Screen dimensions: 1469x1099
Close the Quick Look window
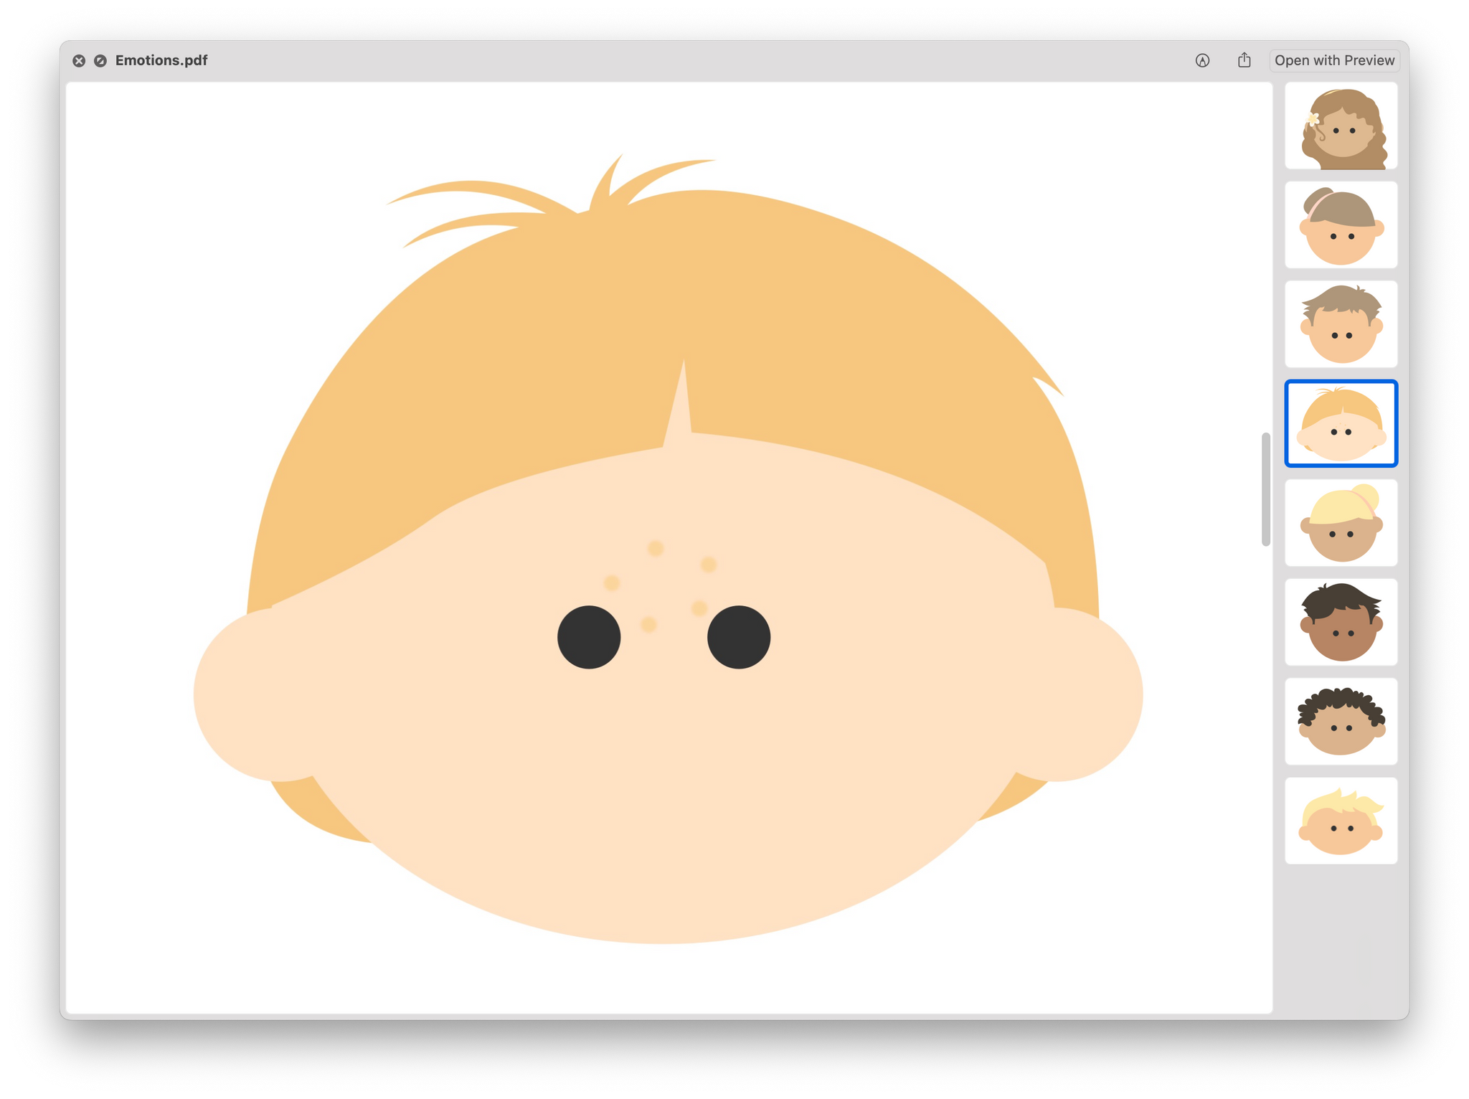(x=79, y=61)
